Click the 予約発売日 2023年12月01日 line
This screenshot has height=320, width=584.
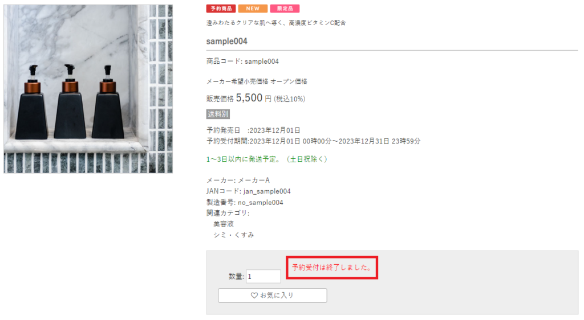click(253, 130)
